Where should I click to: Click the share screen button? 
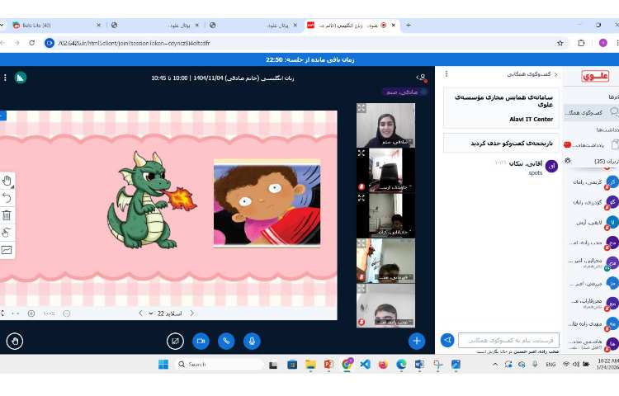(175, 340)
